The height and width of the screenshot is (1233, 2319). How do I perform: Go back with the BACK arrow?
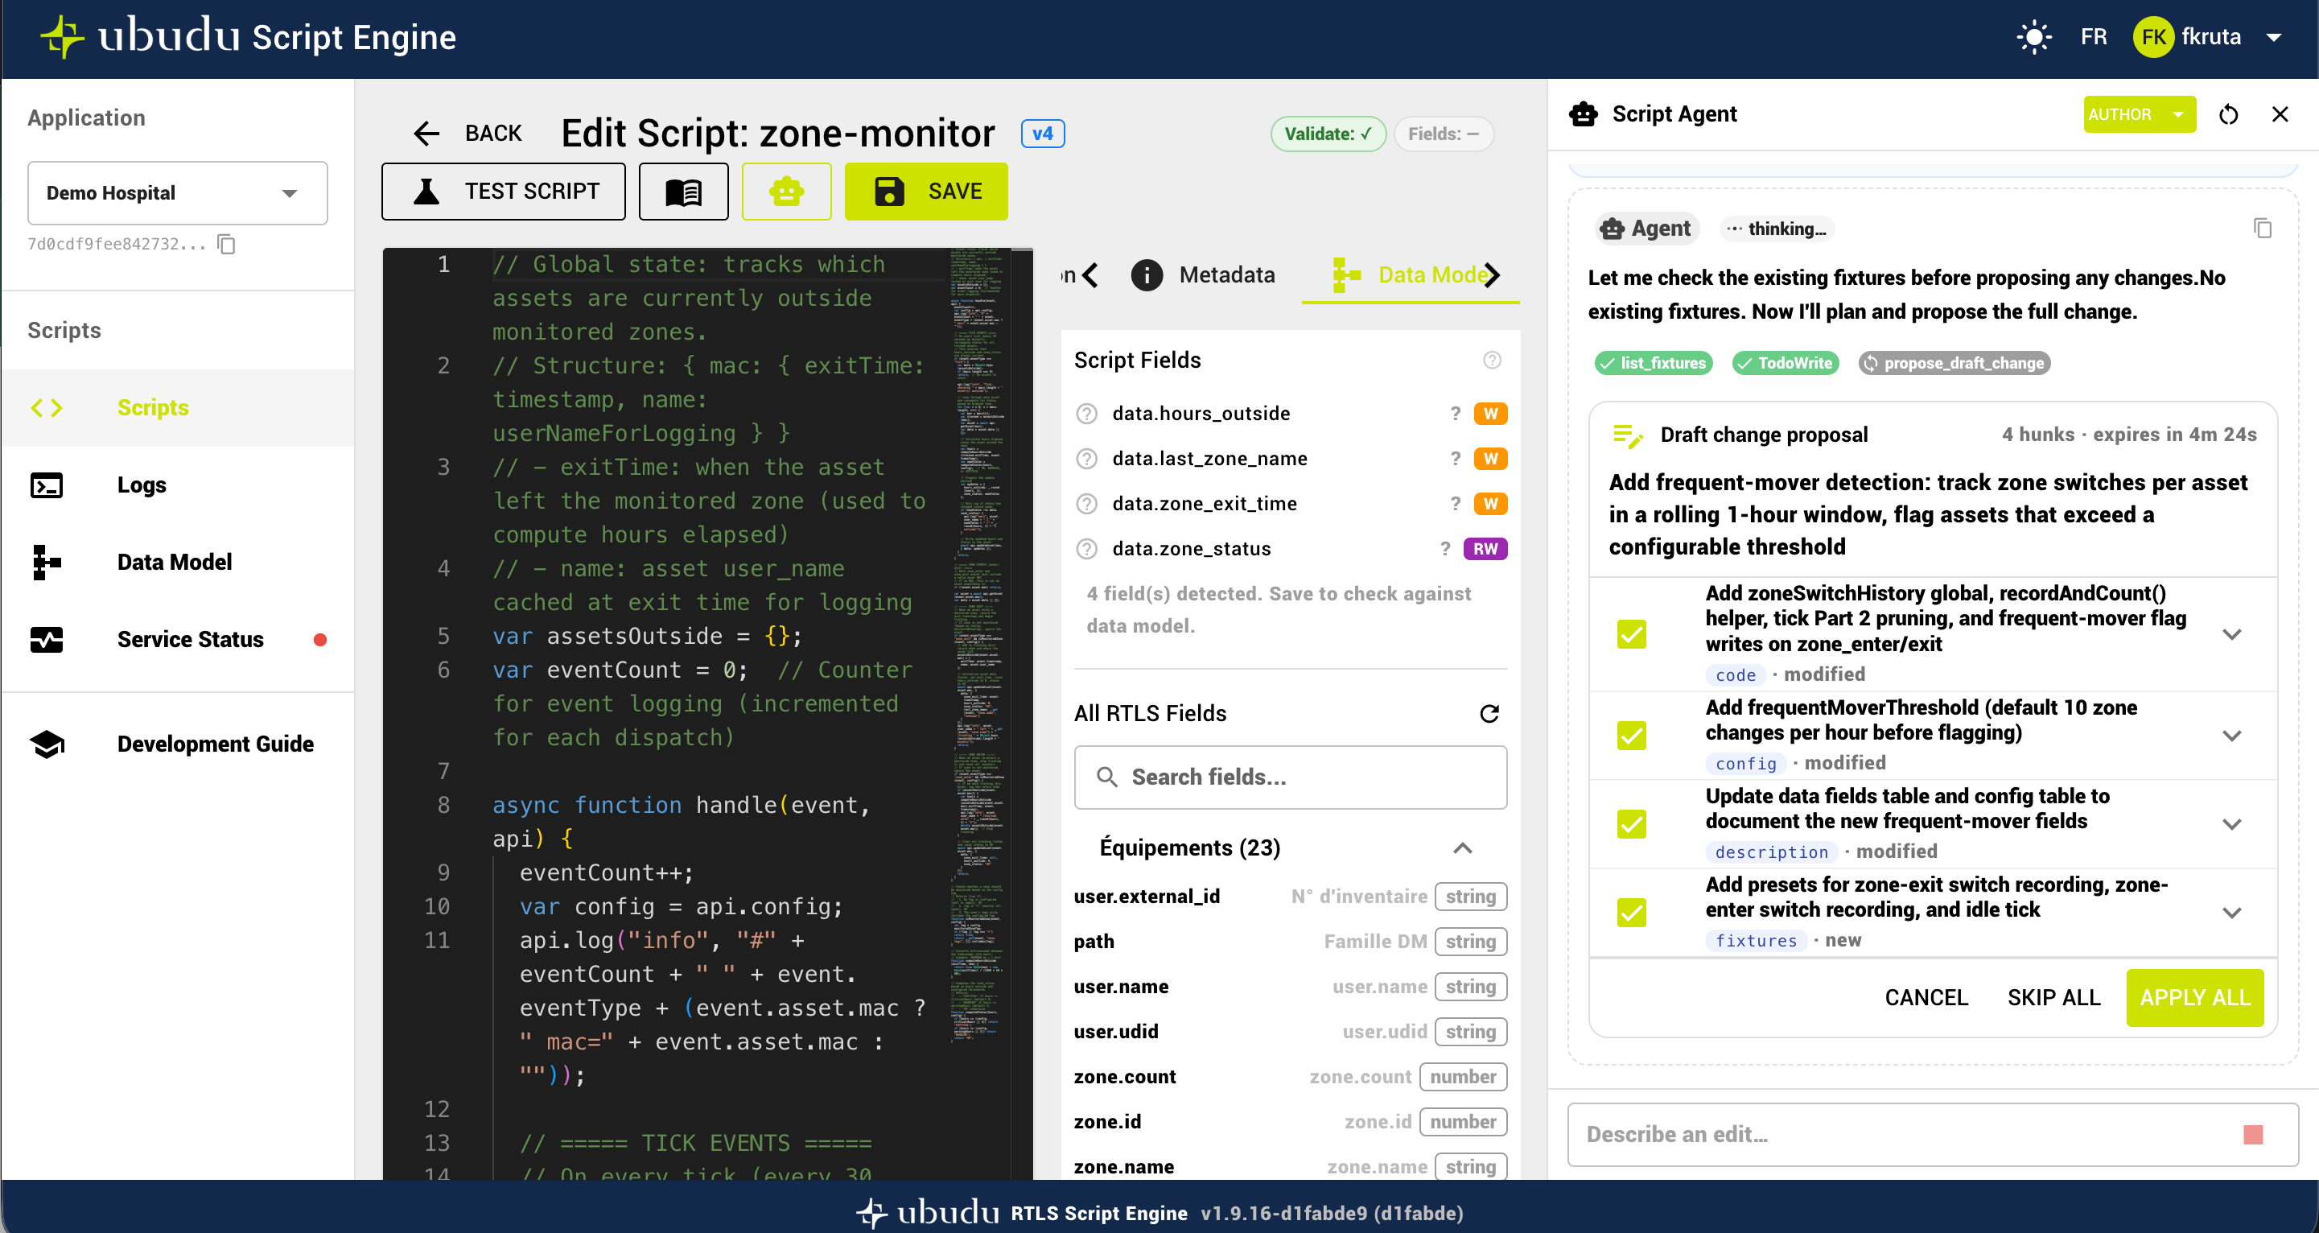pyautogui.click(x=468, y=134)
